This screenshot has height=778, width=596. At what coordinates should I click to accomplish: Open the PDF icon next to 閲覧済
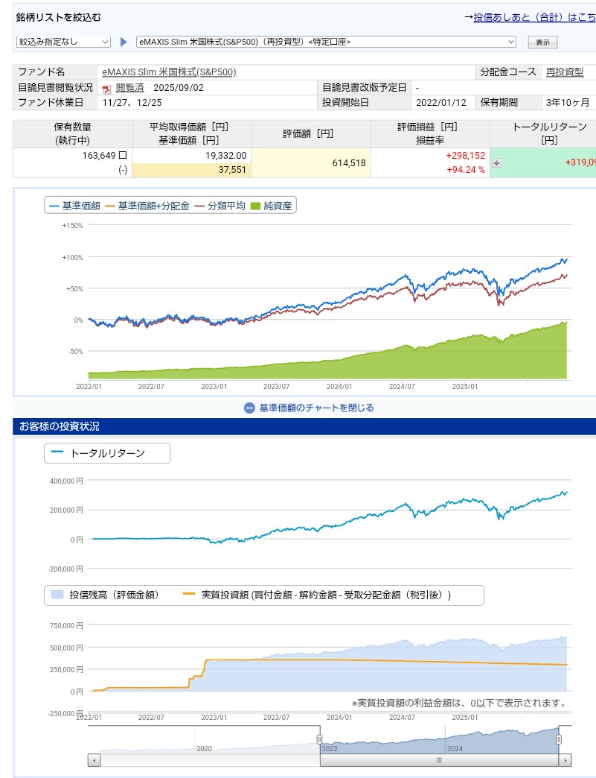(106, 88)
